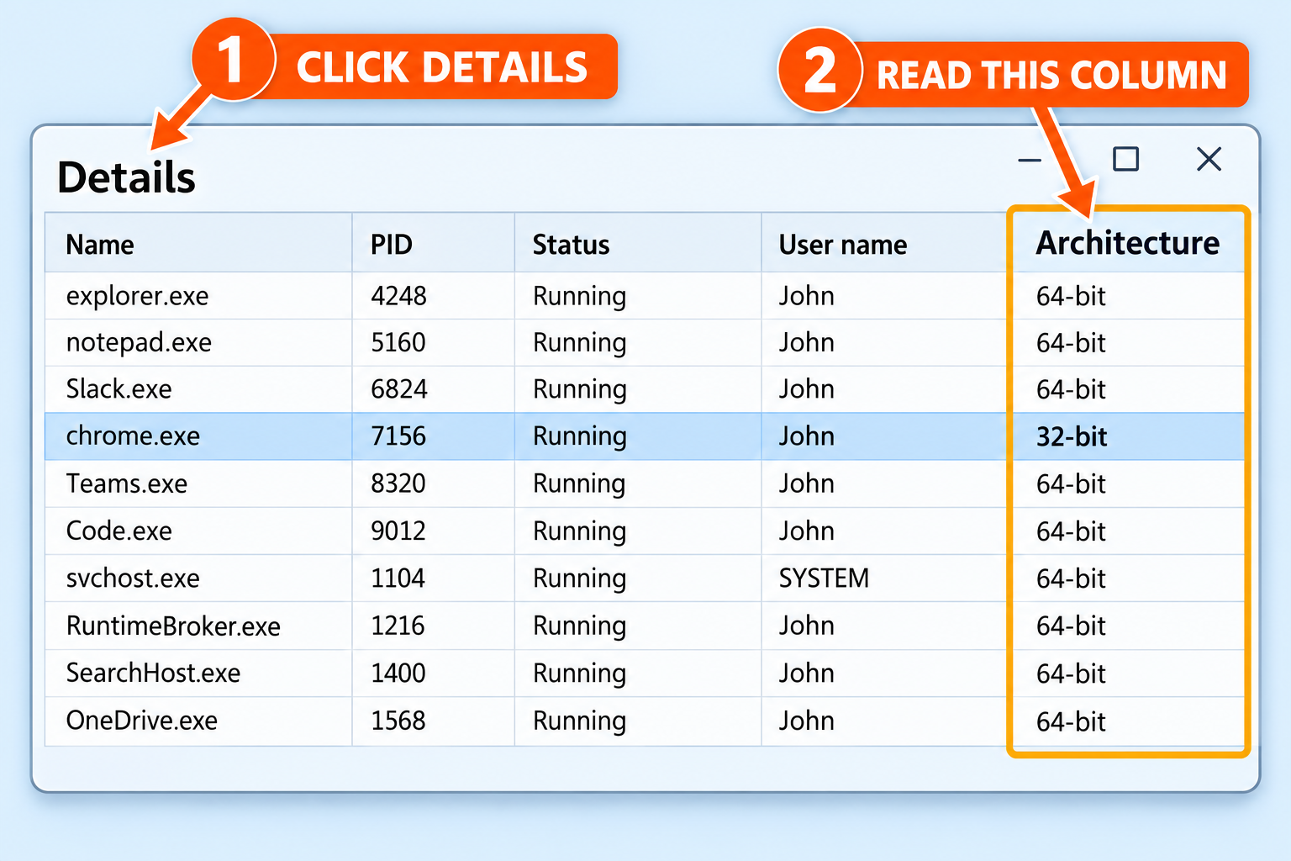
Task: Click the highlighted chrome.exe row
Action: tap(645, 436)
